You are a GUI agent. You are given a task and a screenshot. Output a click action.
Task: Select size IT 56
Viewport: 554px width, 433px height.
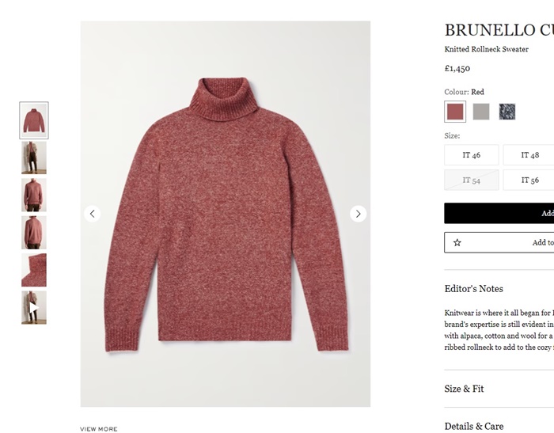[529, 180]
